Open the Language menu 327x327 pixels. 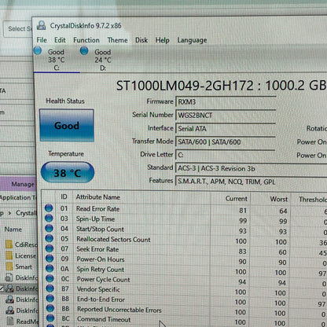(x=192, y=40)
